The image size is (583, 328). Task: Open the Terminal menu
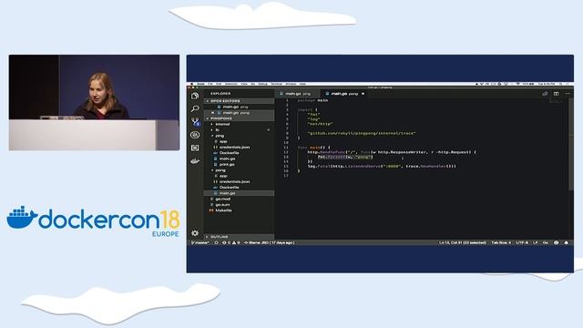[276, 84]
